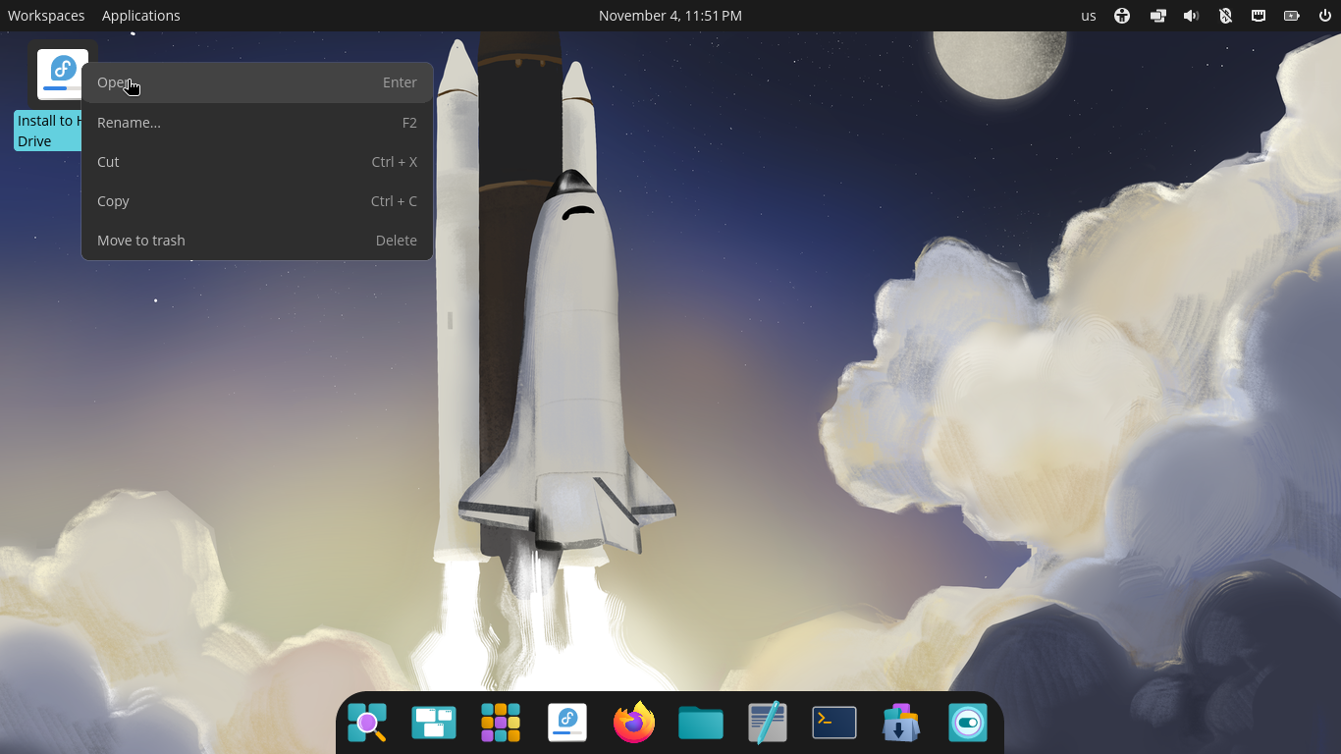Open the power menu in top panel
Screen dimensions: 1341x754
click(1324, 16)
